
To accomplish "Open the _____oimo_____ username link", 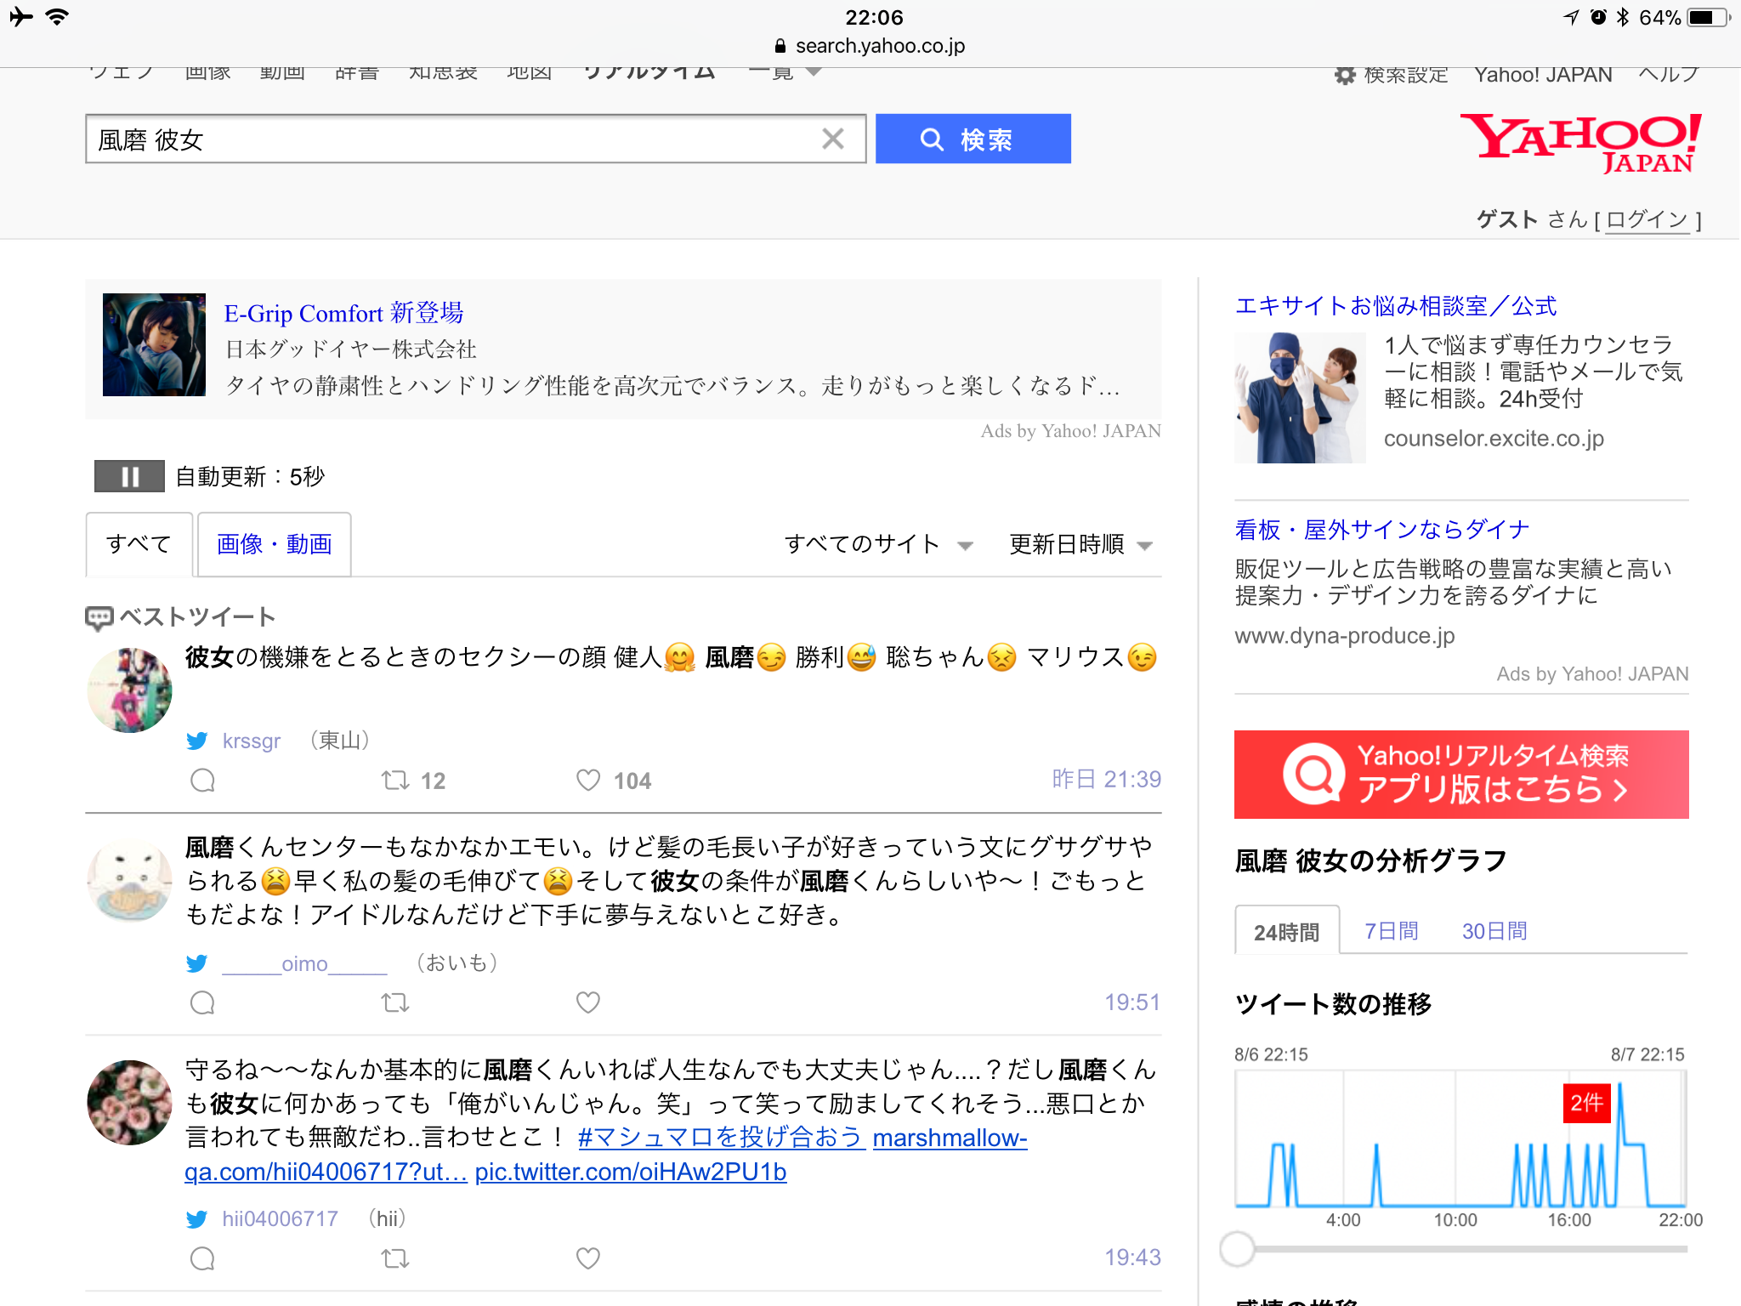I will pyautogui.click(x=304, y=964).
